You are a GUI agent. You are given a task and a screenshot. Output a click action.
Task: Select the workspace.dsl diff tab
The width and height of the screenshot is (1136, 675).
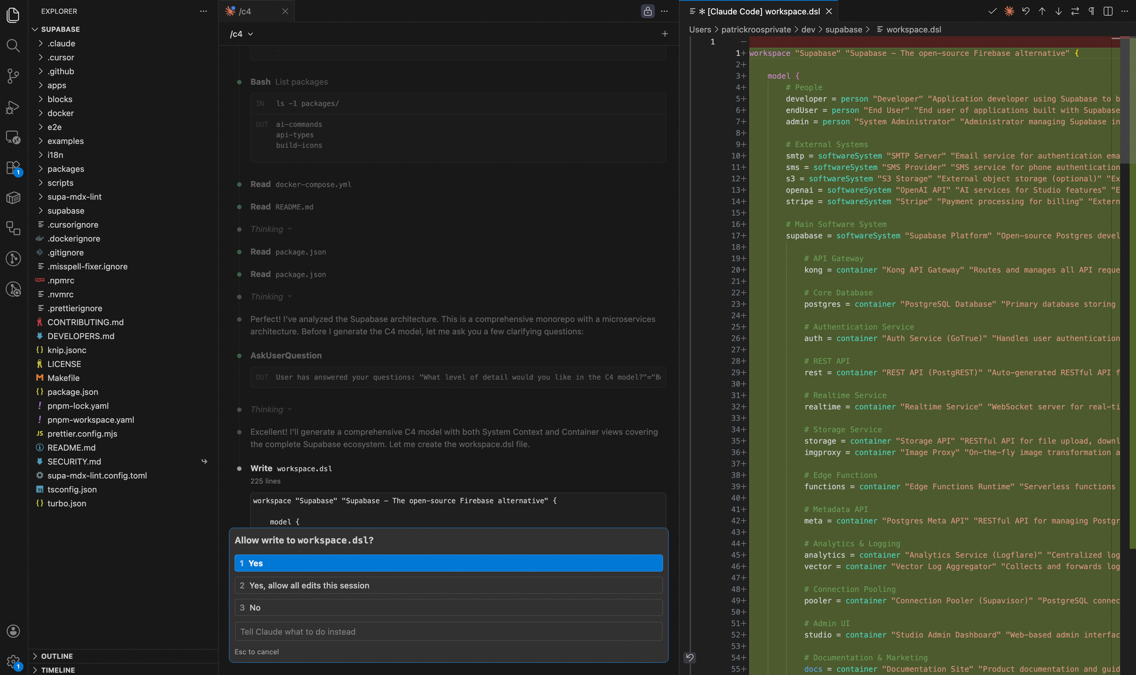759,11
